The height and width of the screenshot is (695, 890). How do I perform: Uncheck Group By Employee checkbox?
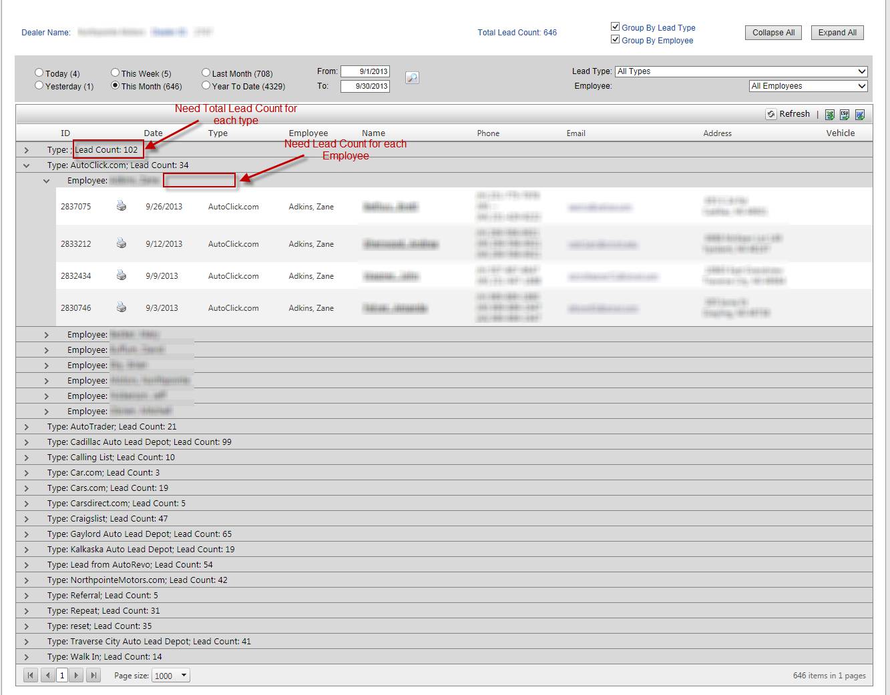coord(615,39)
